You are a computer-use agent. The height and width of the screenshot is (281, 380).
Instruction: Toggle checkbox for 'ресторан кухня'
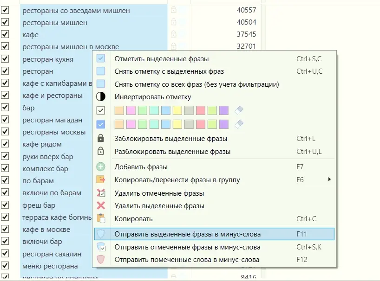pos(5,58)
